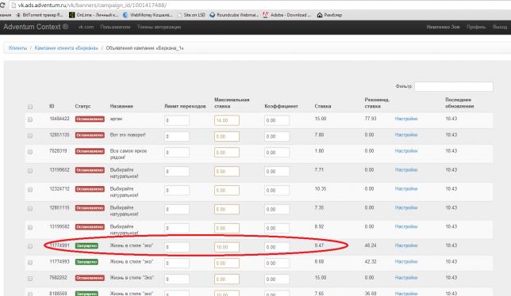Edit coefficient field for ad 11774991
511x296 pixels.
tap(277, 247)
